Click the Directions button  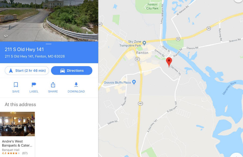click(72, 71)
